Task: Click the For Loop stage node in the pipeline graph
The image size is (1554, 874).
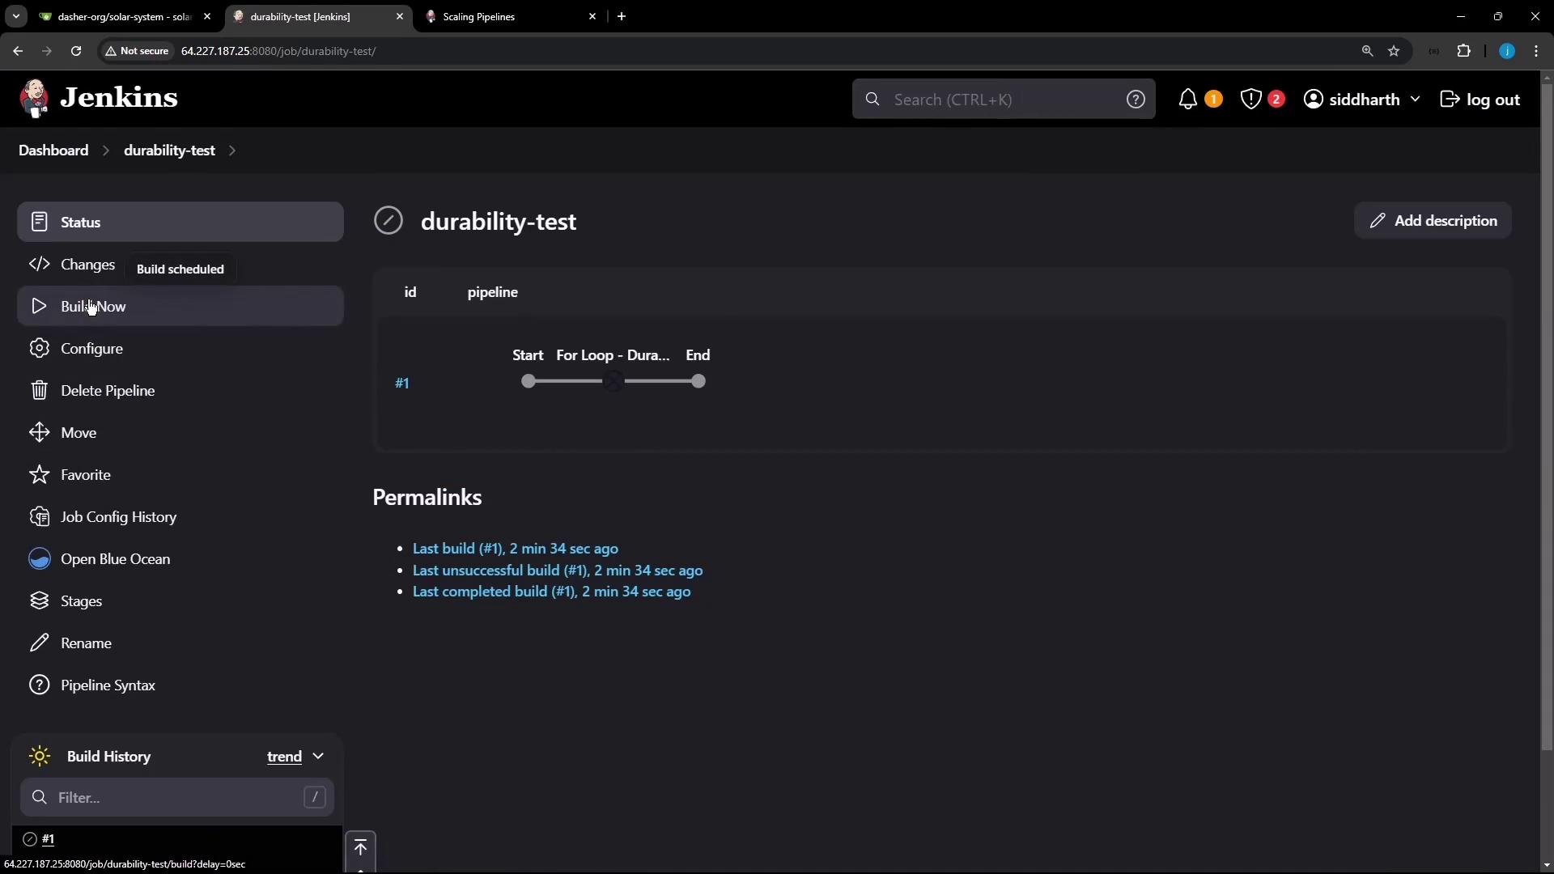Action: [614, 382]
